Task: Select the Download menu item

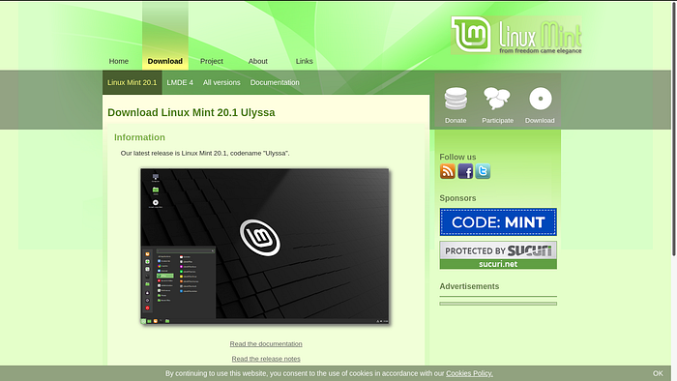Action: point(165,61)
